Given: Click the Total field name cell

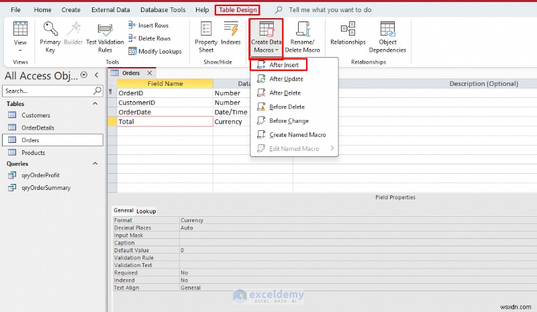Looking at the screenshot, I should (164, 121).
